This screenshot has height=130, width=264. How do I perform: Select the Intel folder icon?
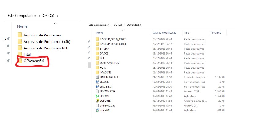coord(20,54)
